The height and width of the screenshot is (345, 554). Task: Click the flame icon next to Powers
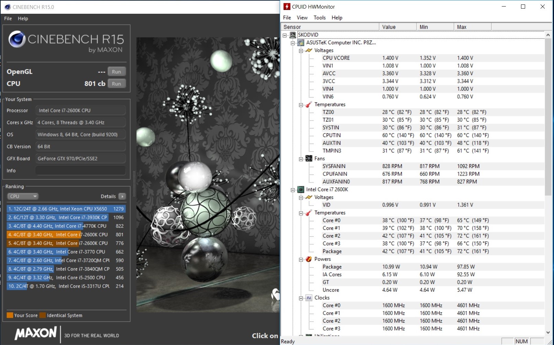(x=309, y=259)
